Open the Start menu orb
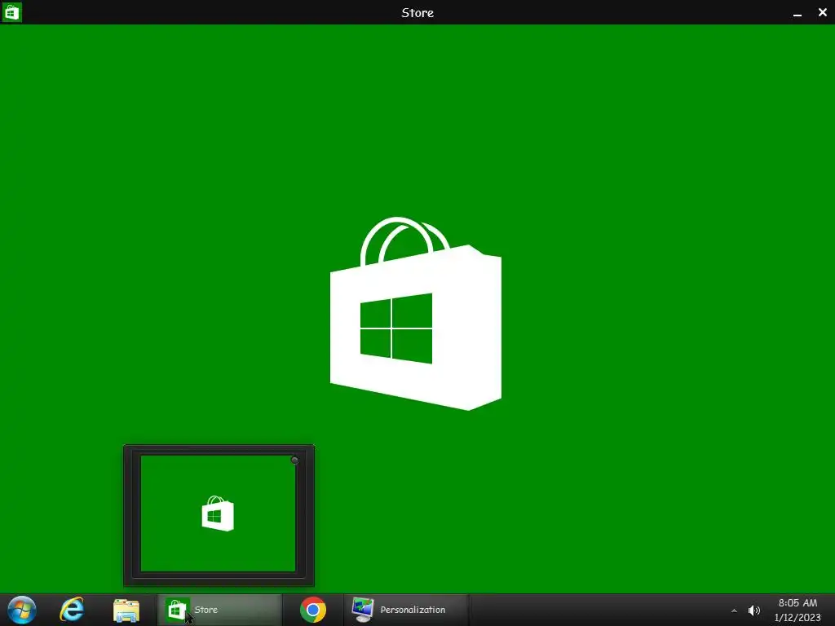The width and height of the screenshot is (835, 626). [x=22, y=610]
